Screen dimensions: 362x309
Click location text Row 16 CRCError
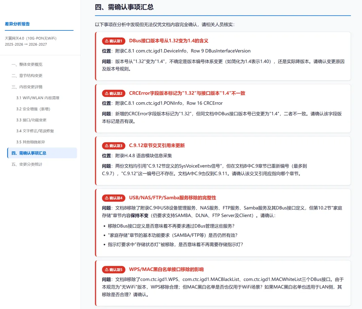204,103
